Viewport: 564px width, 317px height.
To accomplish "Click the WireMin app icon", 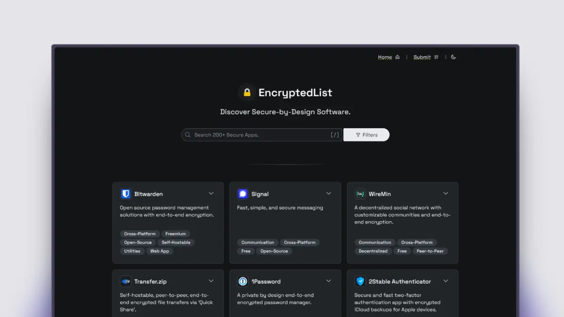I will (360, 194).
